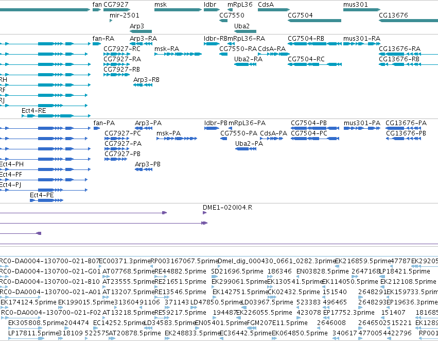Select the CG7927 gene label
The image size is (438, 341).
[x=116, y=5]
